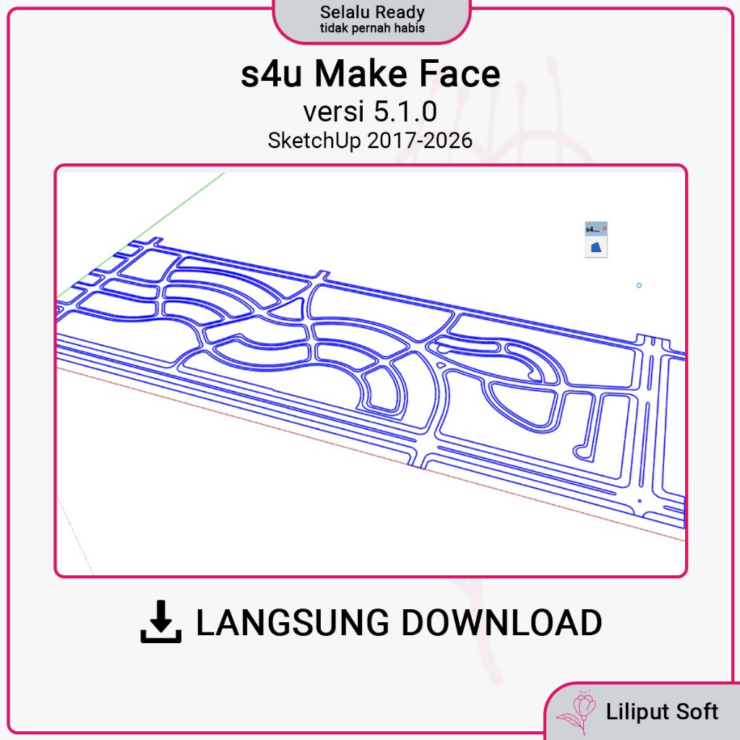Click the s4u toolbar title bar
Viewport: 740px width, 740px height.
(594, 229)
